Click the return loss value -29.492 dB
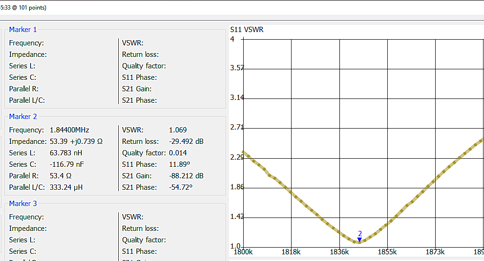This screenshot has height=261, width=484. tap(186, 141)
